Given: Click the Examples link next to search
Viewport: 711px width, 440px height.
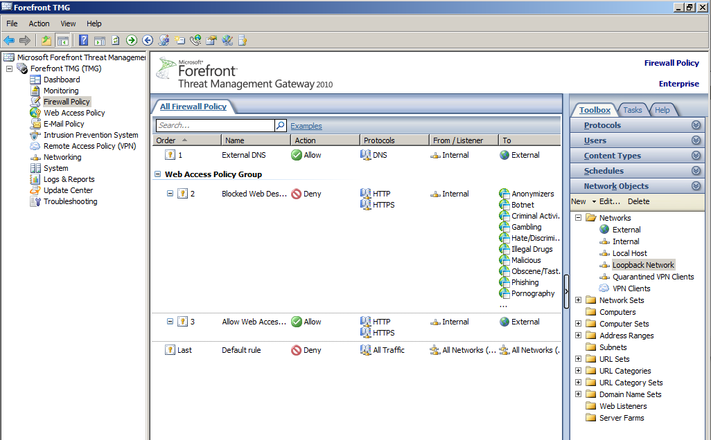Looking at the screenshot, I should (x=306, y=126).
